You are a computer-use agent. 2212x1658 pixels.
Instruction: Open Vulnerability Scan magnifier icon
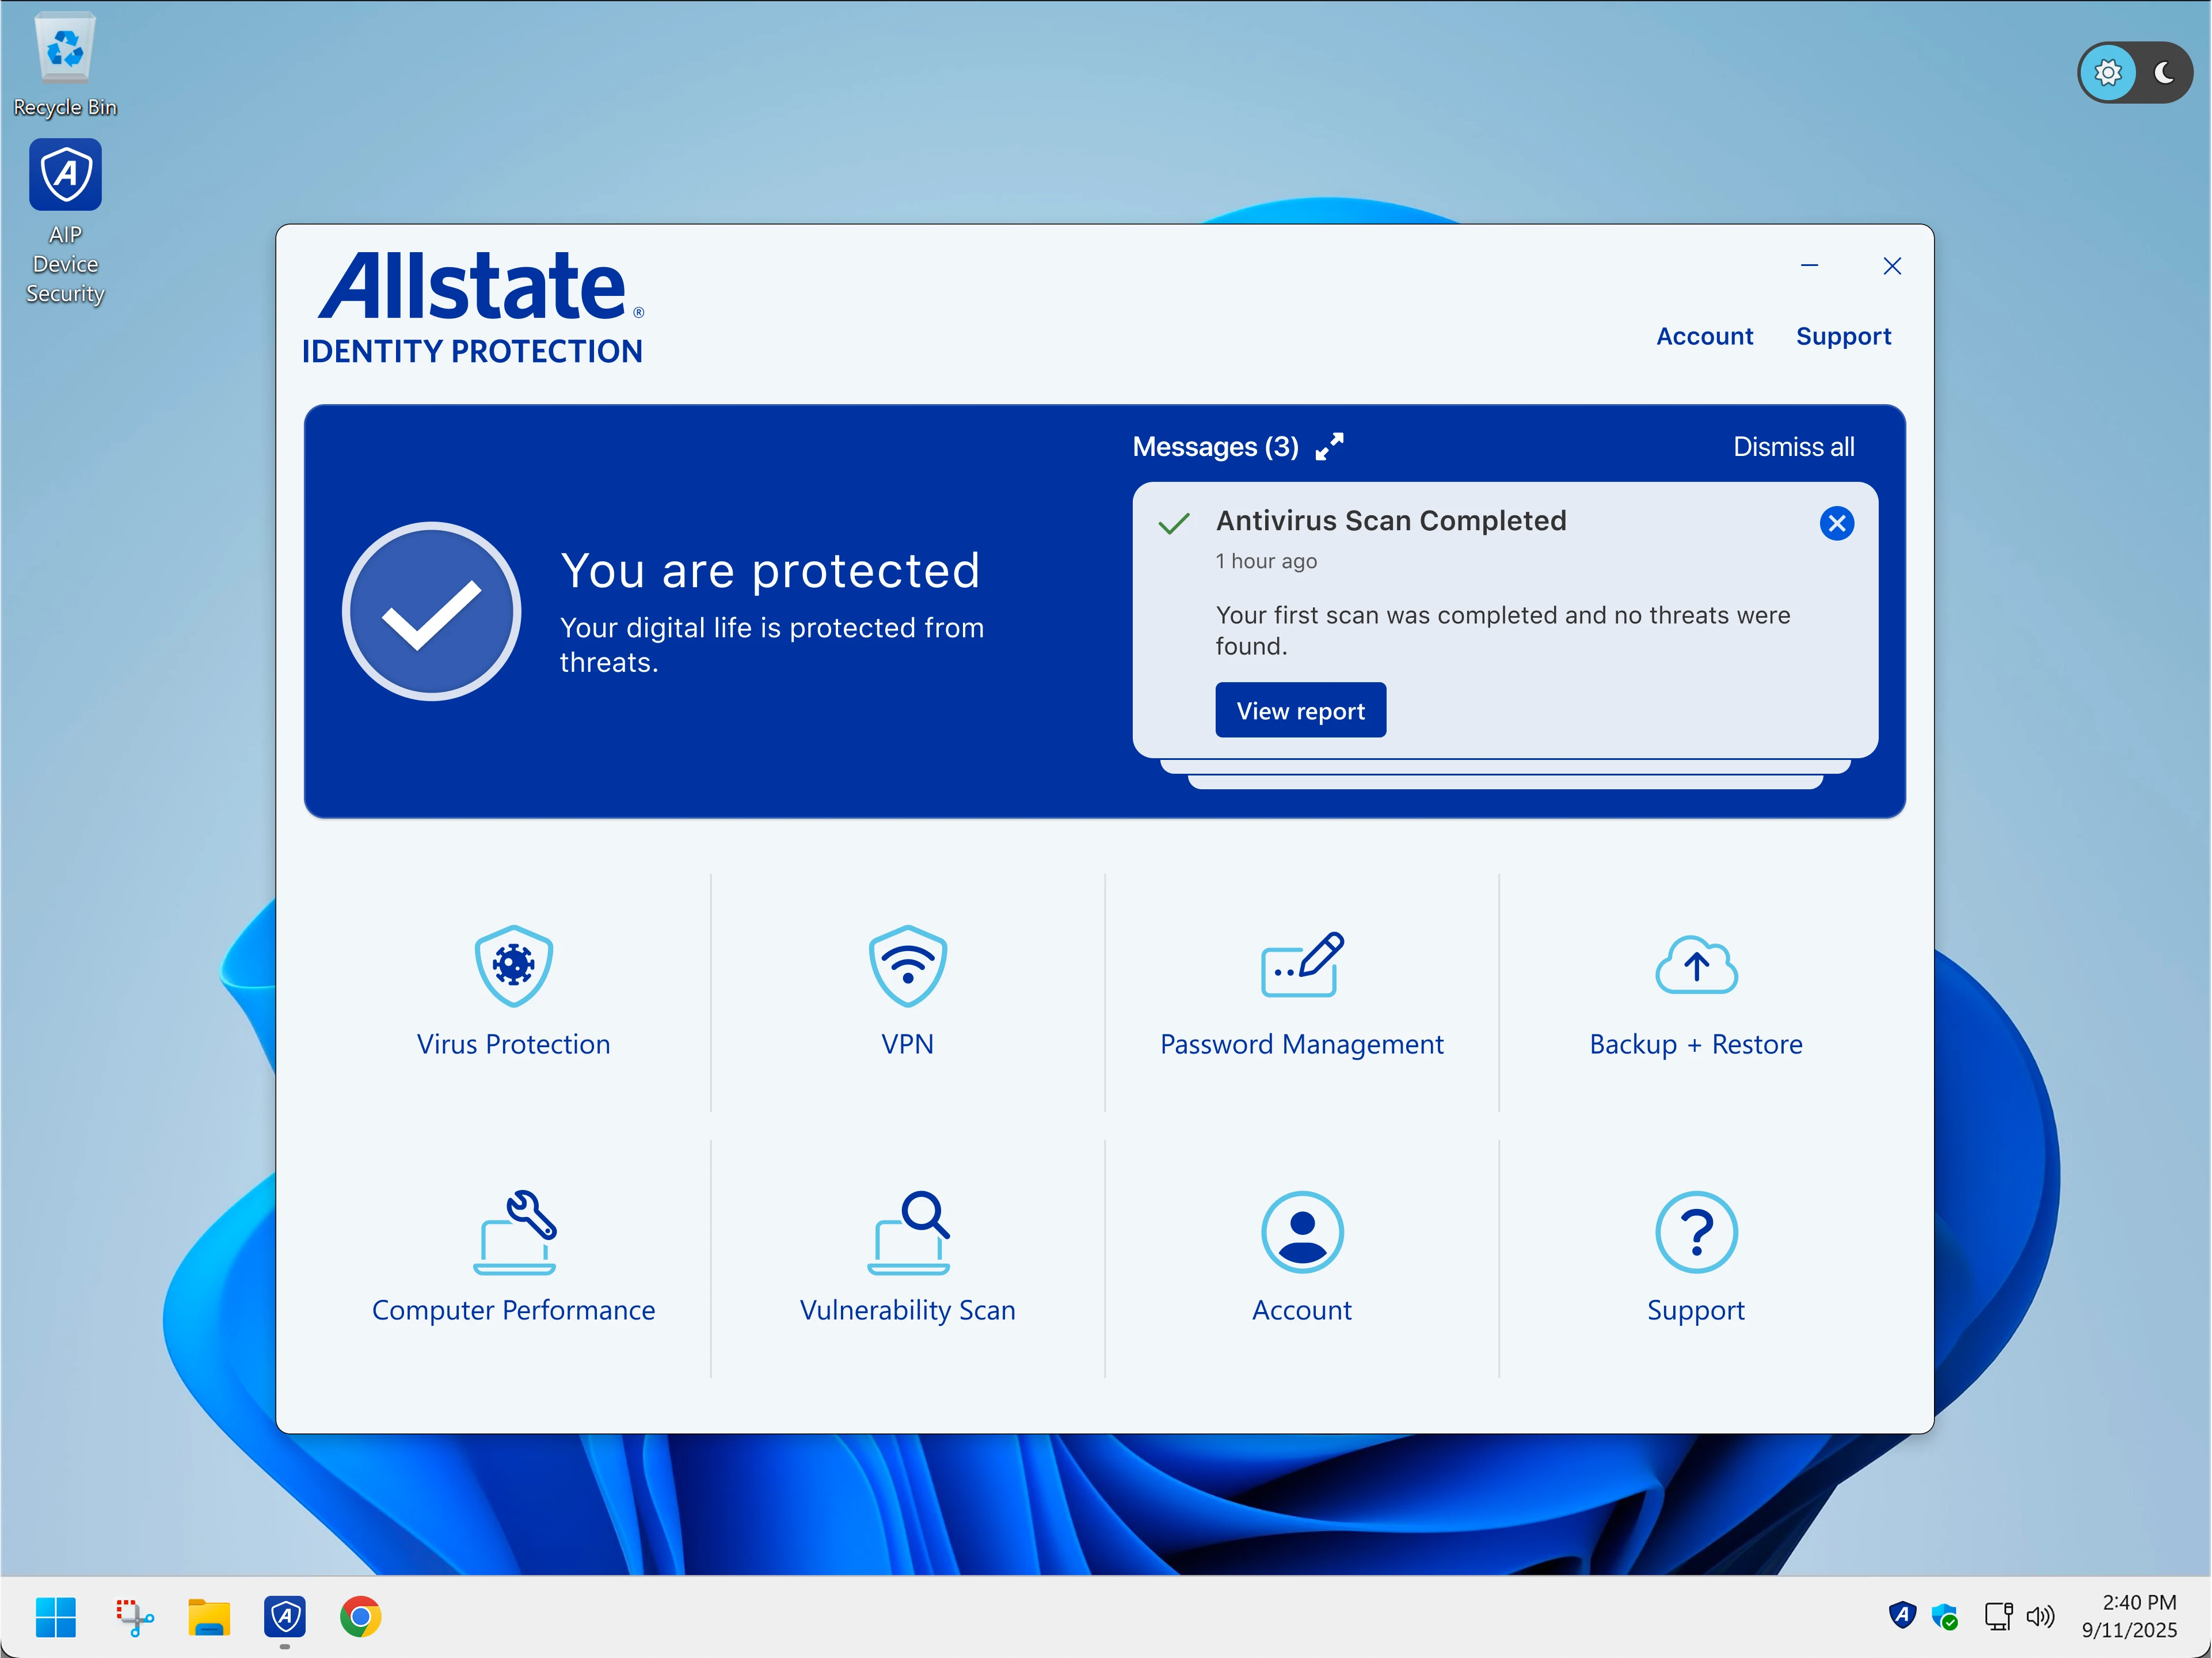click(908, 1232)
